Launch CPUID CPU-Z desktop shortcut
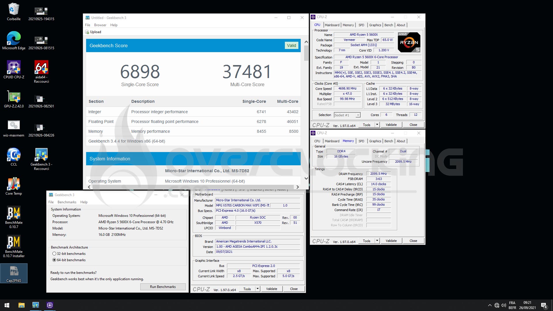553x311 pixels. click(14, 70)
